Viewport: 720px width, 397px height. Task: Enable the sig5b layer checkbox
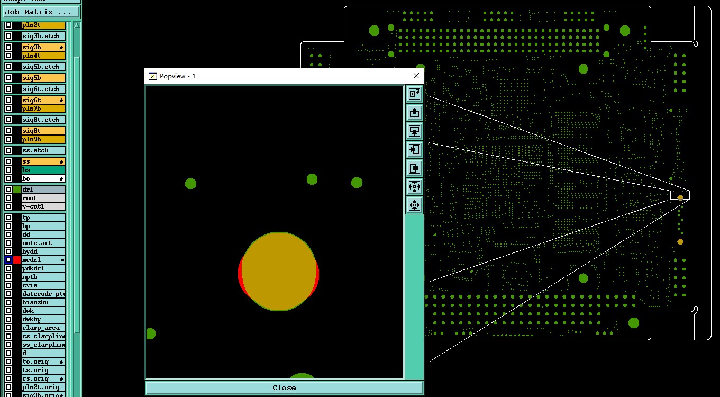pos(8,78)
